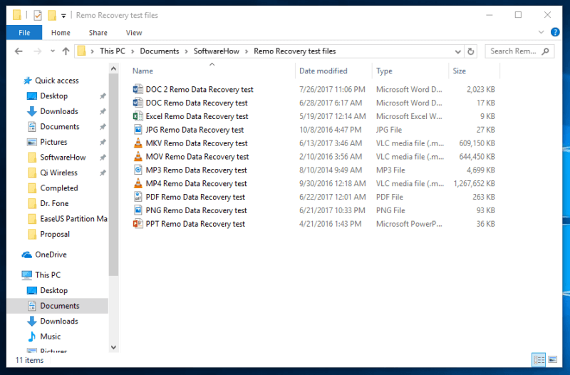Click the search magnifier icon

pos(545,51)
